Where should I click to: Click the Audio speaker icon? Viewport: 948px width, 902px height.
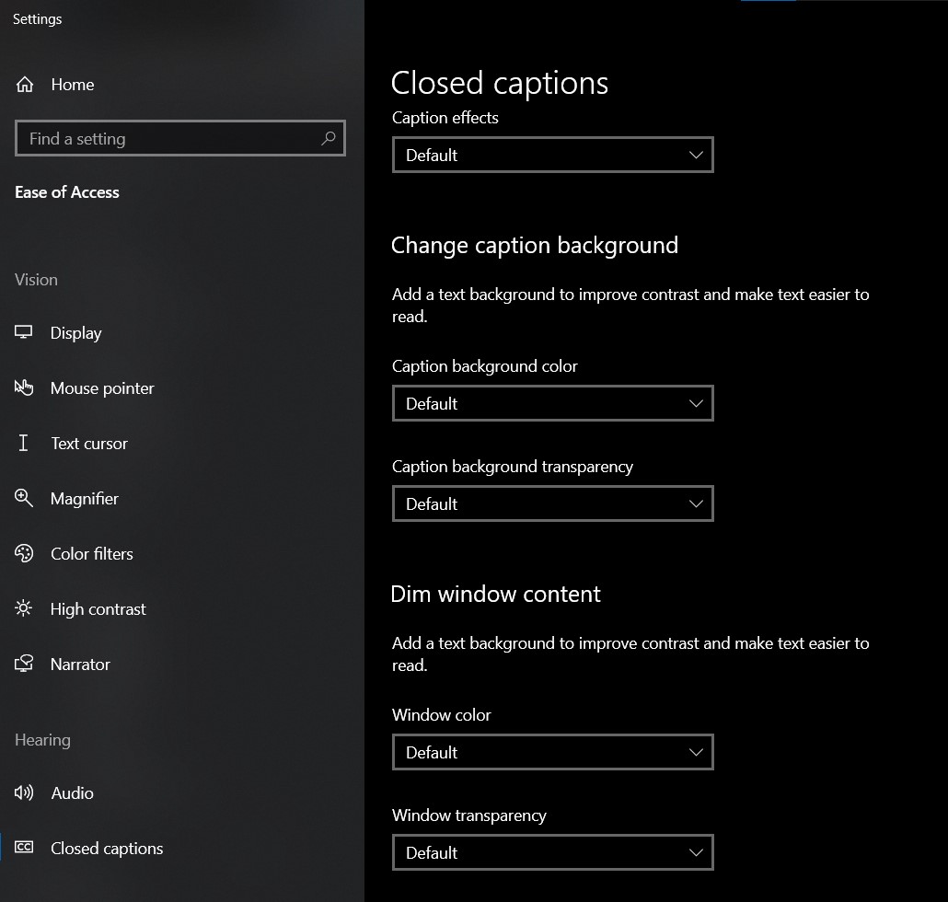pyautogui.click(x=24, y=792)
